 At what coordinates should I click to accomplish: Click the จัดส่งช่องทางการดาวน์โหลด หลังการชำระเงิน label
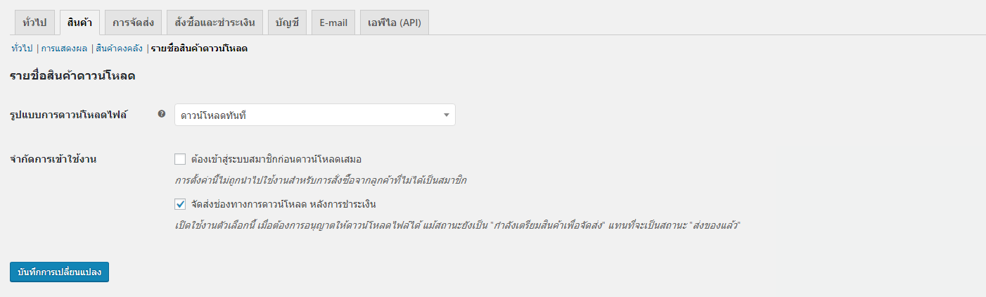click(x=283, y=204)
